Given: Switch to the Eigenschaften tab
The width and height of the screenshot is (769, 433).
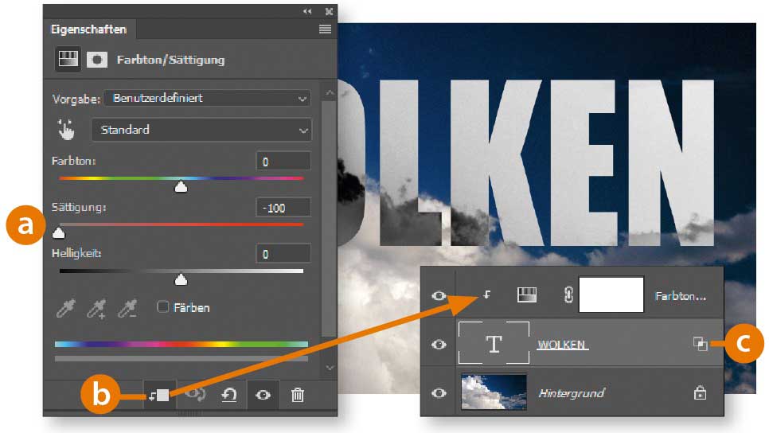Looking at the screenshot, I should 89,29.
